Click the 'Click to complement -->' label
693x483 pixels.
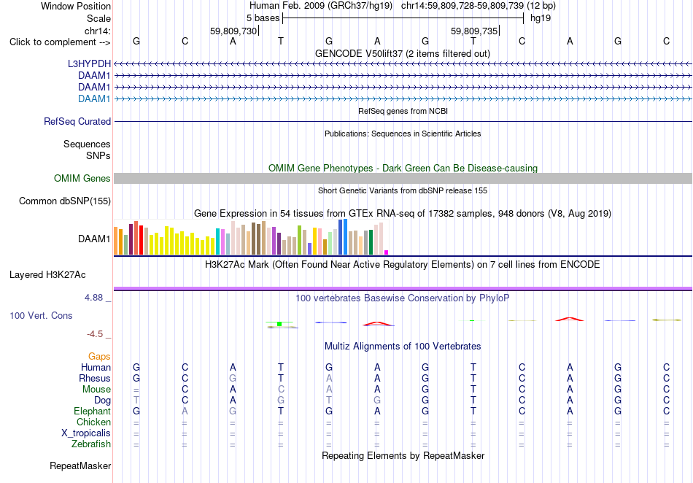pyautogui.click(x=60, y=42)
